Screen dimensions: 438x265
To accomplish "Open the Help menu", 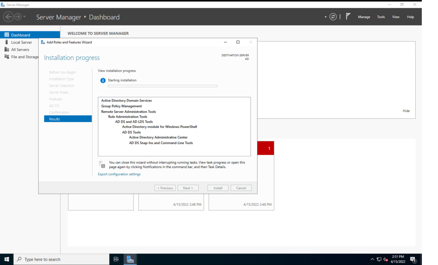I will (x=410, y=17).
